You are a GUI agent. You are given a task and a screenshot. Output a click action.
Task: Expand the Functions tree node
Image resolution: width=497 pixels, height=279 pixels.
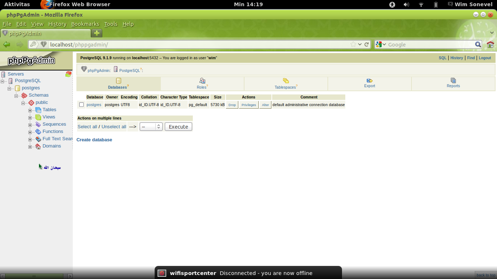[30, 132]
